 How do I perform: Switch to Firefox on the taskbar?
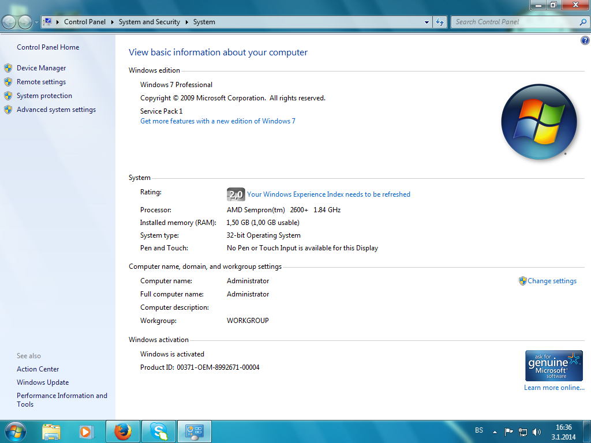coord(123,431)
